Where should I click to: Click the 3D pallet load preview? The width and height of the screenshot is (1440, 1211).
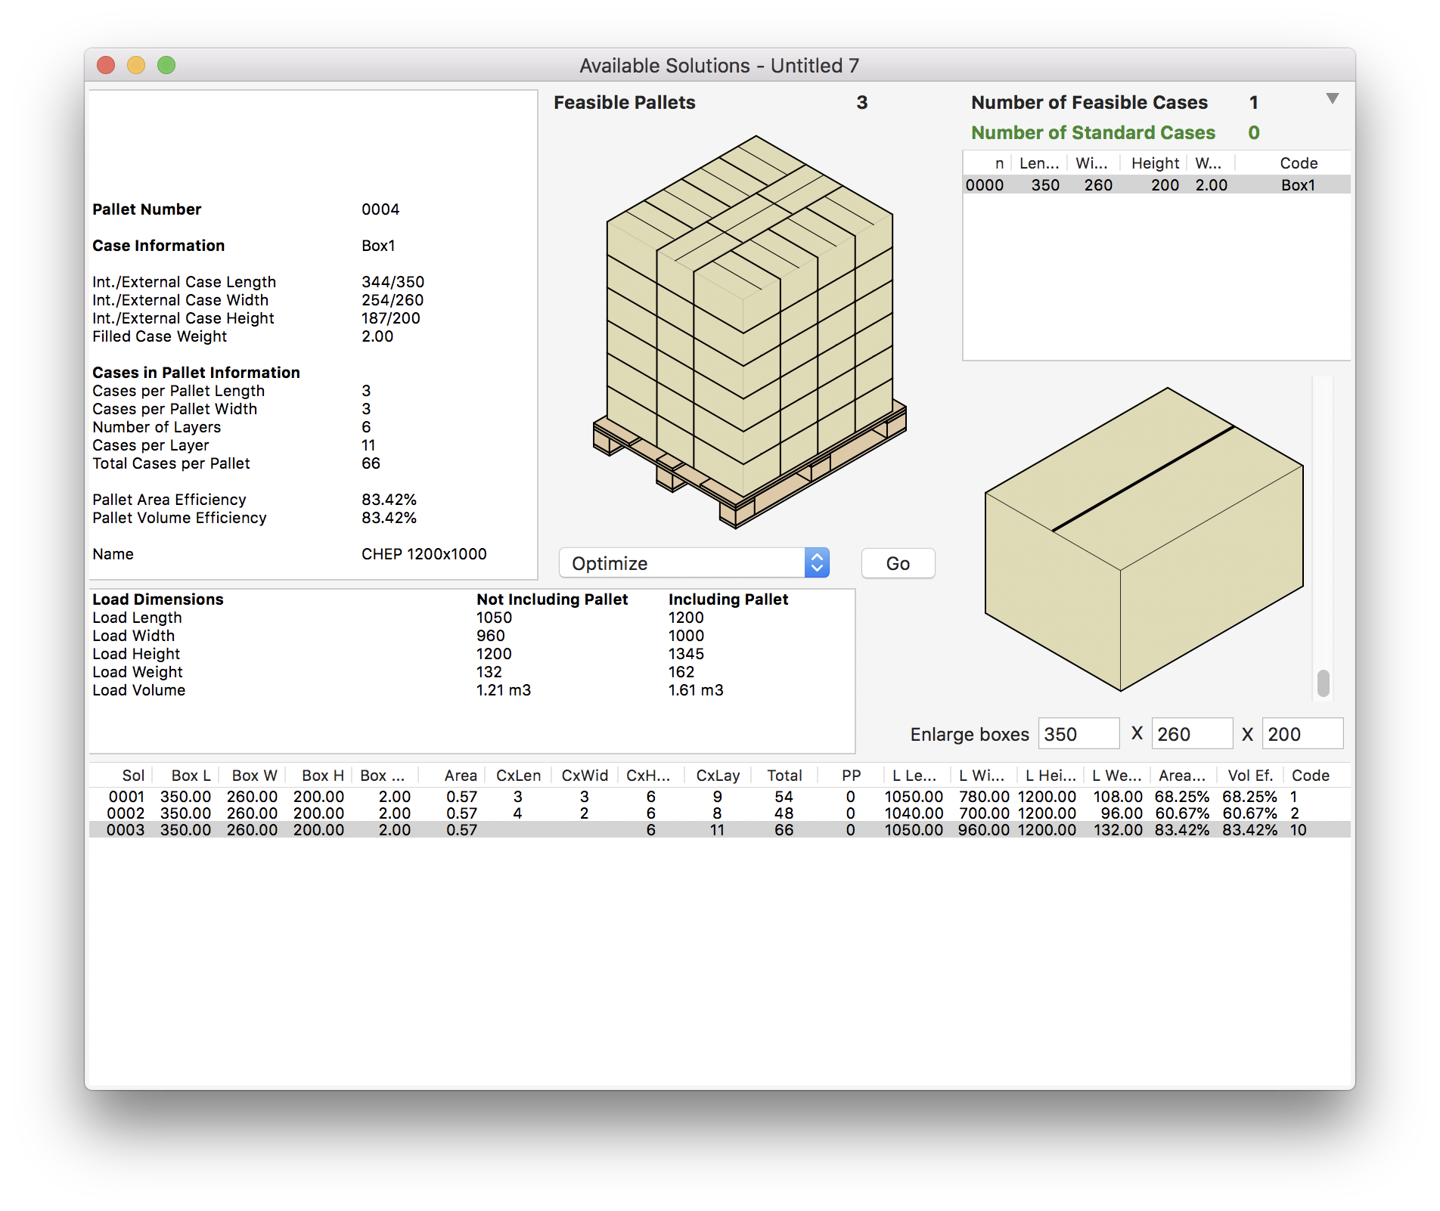click(x=749, y=331)
